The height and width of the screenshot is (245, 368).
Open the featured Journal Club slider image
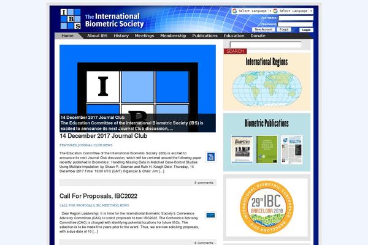(137, 88)
